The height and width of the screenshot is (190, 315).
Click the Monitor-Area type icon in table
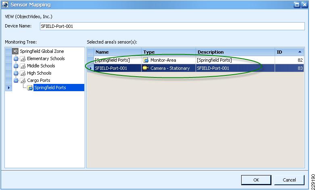click(146, 60)
